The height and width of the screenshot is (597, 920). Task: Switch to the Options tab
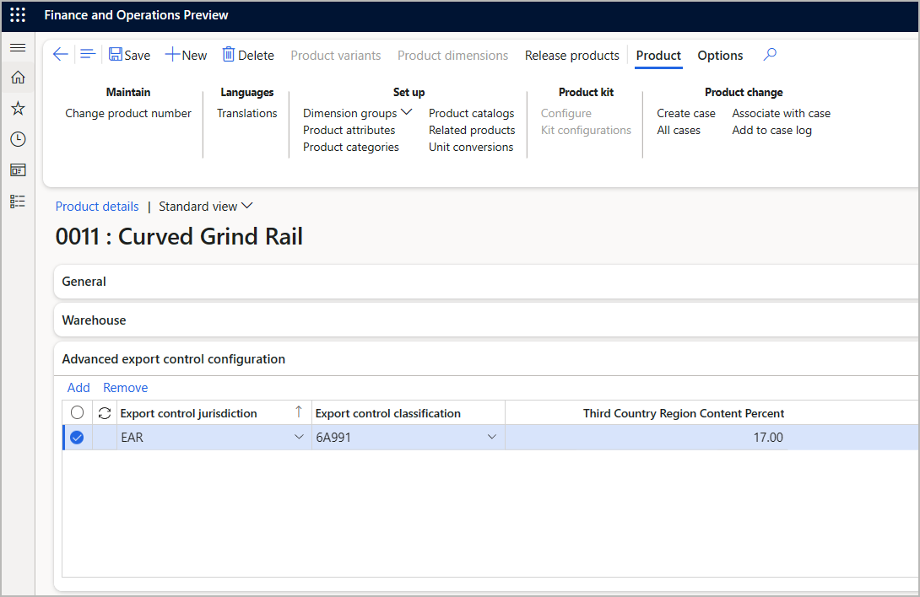pos(720,55)
